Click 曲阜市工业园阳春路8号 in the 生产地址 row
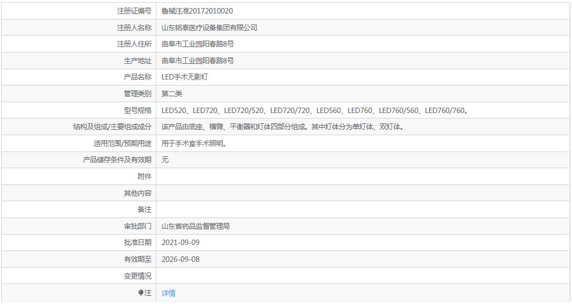Screen dimensions: 572x304 198,61
